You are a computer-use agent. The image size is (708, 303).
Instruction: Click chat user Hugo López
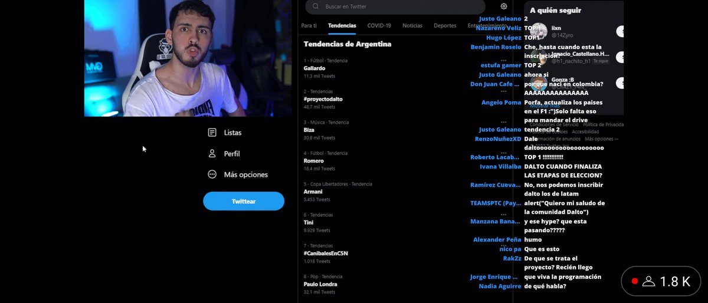pos(503,38)
